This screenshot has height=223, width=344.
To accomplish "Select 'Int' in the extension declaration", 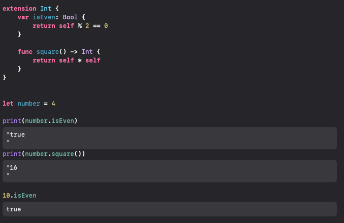I will pyautogui.click(x=46, y=9).
